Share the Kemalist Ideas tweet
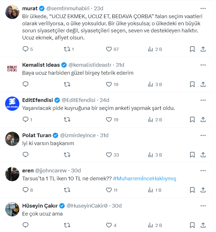 click(203, 84)
